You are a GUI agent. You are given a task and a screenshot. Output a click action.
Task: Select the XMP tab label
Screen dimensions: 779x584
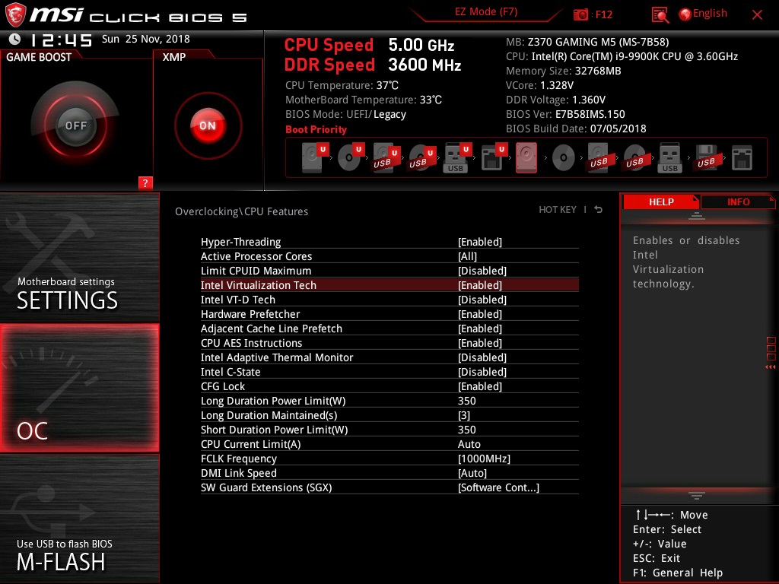(174, 57)
